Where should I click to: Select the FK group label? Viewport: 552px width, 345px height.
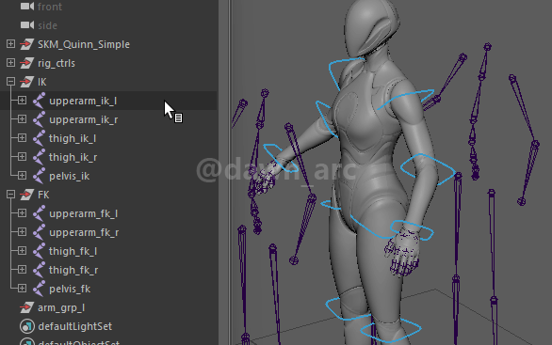click(x=43, y=195)
